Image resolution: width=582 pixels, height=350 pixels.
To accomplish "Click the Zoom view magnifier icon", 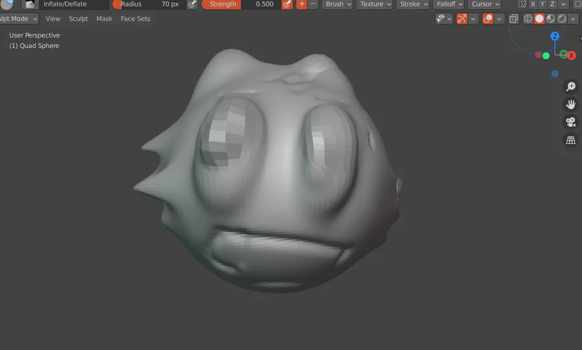I will tap(570, 87).
